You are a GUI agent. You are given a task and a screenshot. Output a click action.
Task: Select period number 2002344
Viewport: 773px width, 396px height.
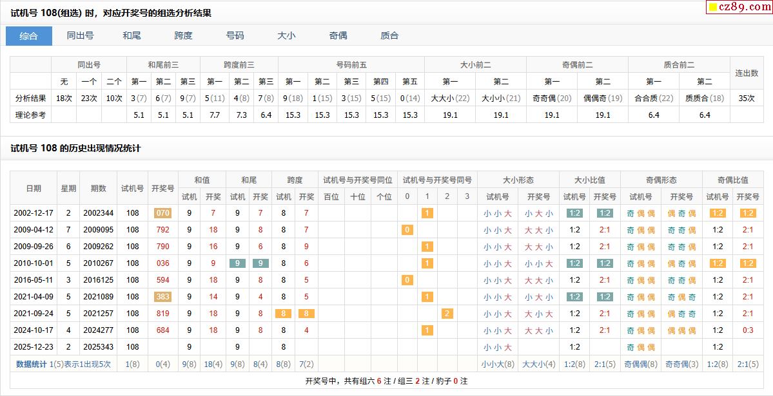[99, 213]
